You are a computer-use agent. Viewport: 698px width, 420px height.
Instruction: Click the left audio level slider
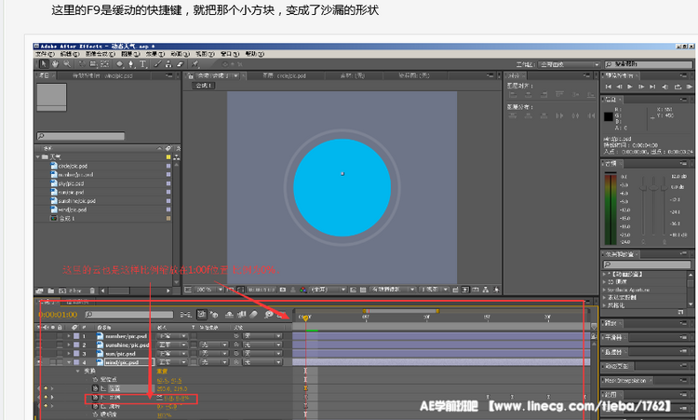[x=643, y=189]
